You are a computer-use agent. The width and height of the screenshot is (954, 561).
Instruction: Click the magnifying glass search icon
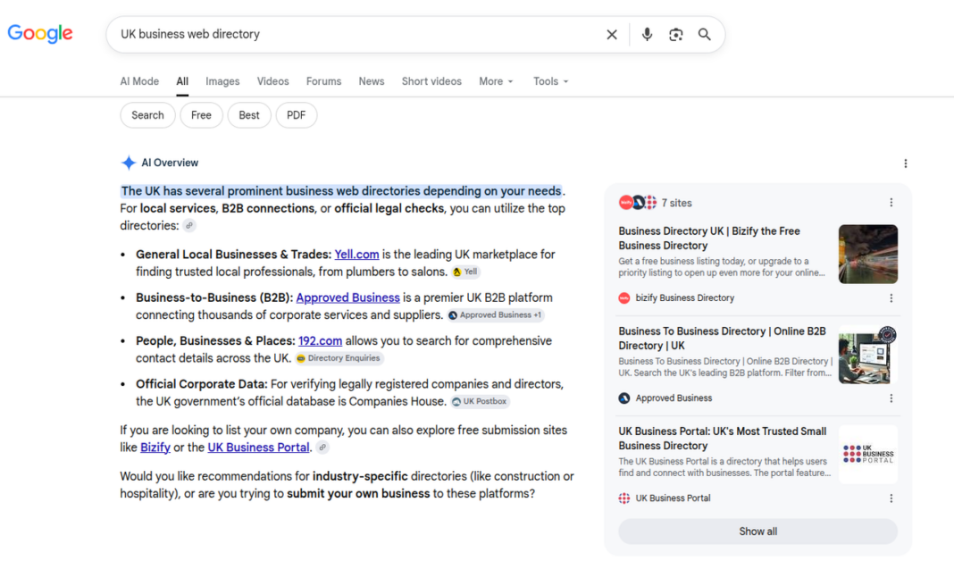click(x=704, y=35)
